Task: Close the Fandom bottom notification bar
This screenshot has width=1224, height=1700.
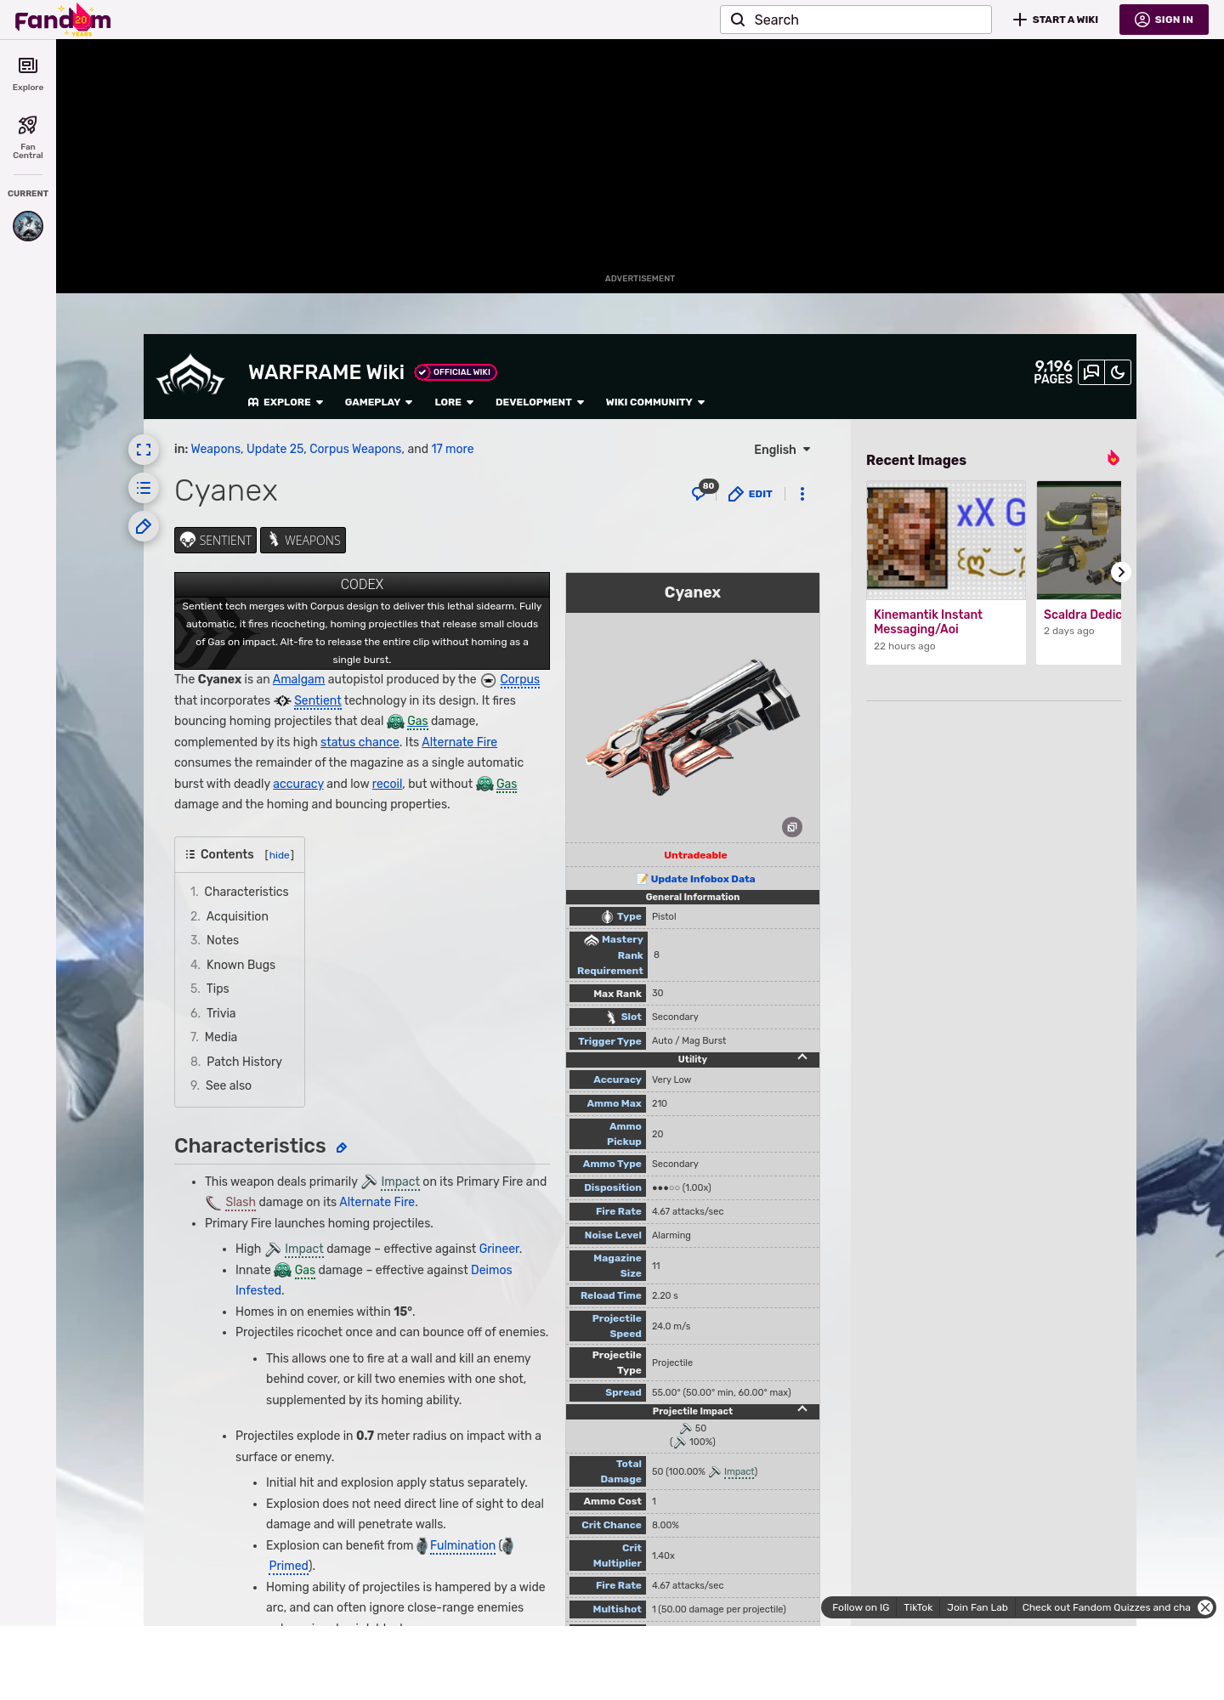Action: click(x=1205, y=1607)
